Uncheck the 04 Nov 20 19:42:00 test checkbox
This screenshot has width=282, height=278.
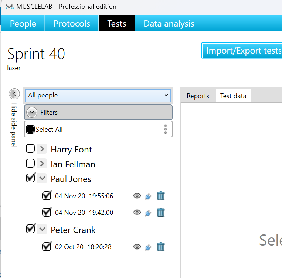tap(47, 212)
